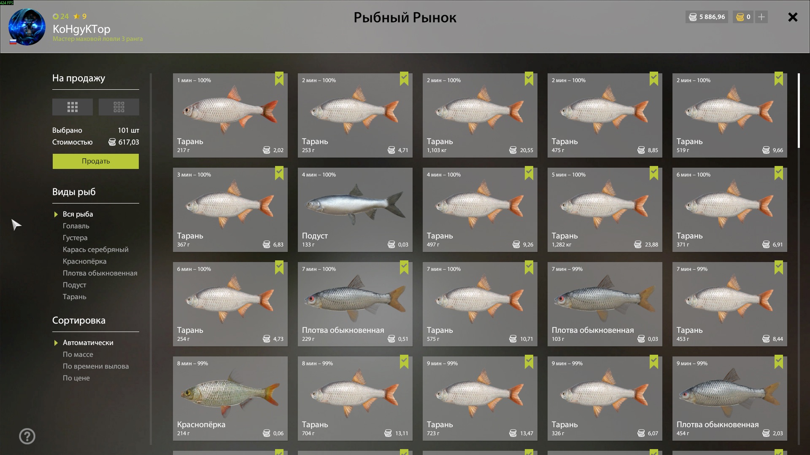Sort fish По цене
The width and height of the screenshot is (810, 455).
tap(76, 378)
